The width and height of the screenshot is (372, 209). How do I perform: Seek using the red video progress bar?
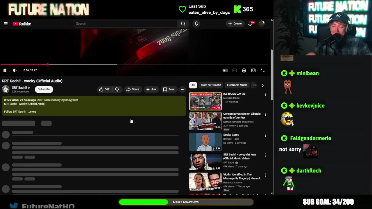(x=135, y=64)
